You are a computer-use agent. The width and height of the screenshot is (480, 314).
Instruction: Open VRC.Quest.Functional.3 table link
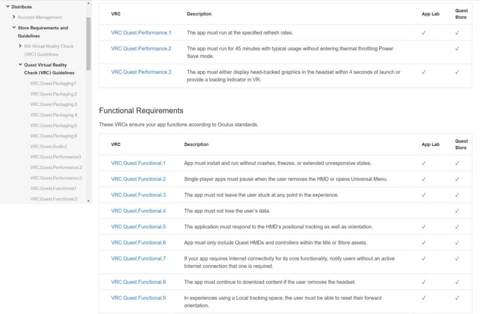coord(138,195)
